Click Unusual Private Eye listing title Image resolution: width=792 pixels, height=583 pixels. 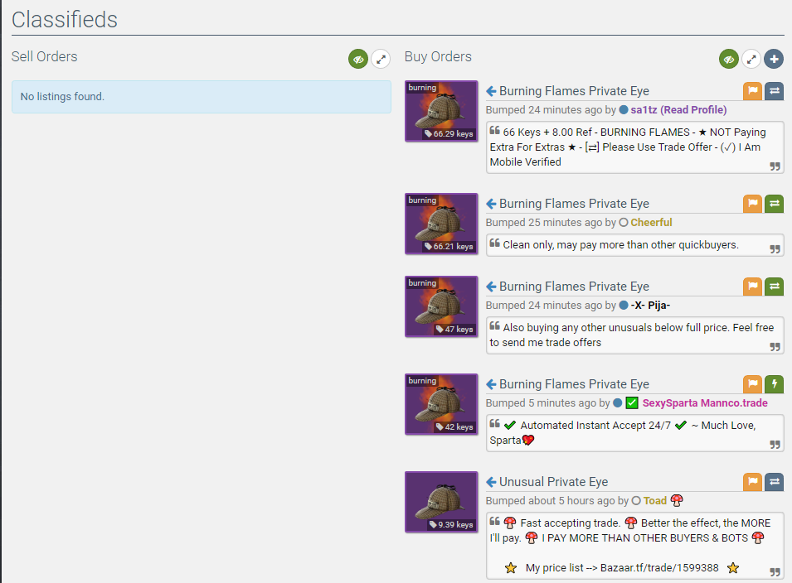point(554,482)
